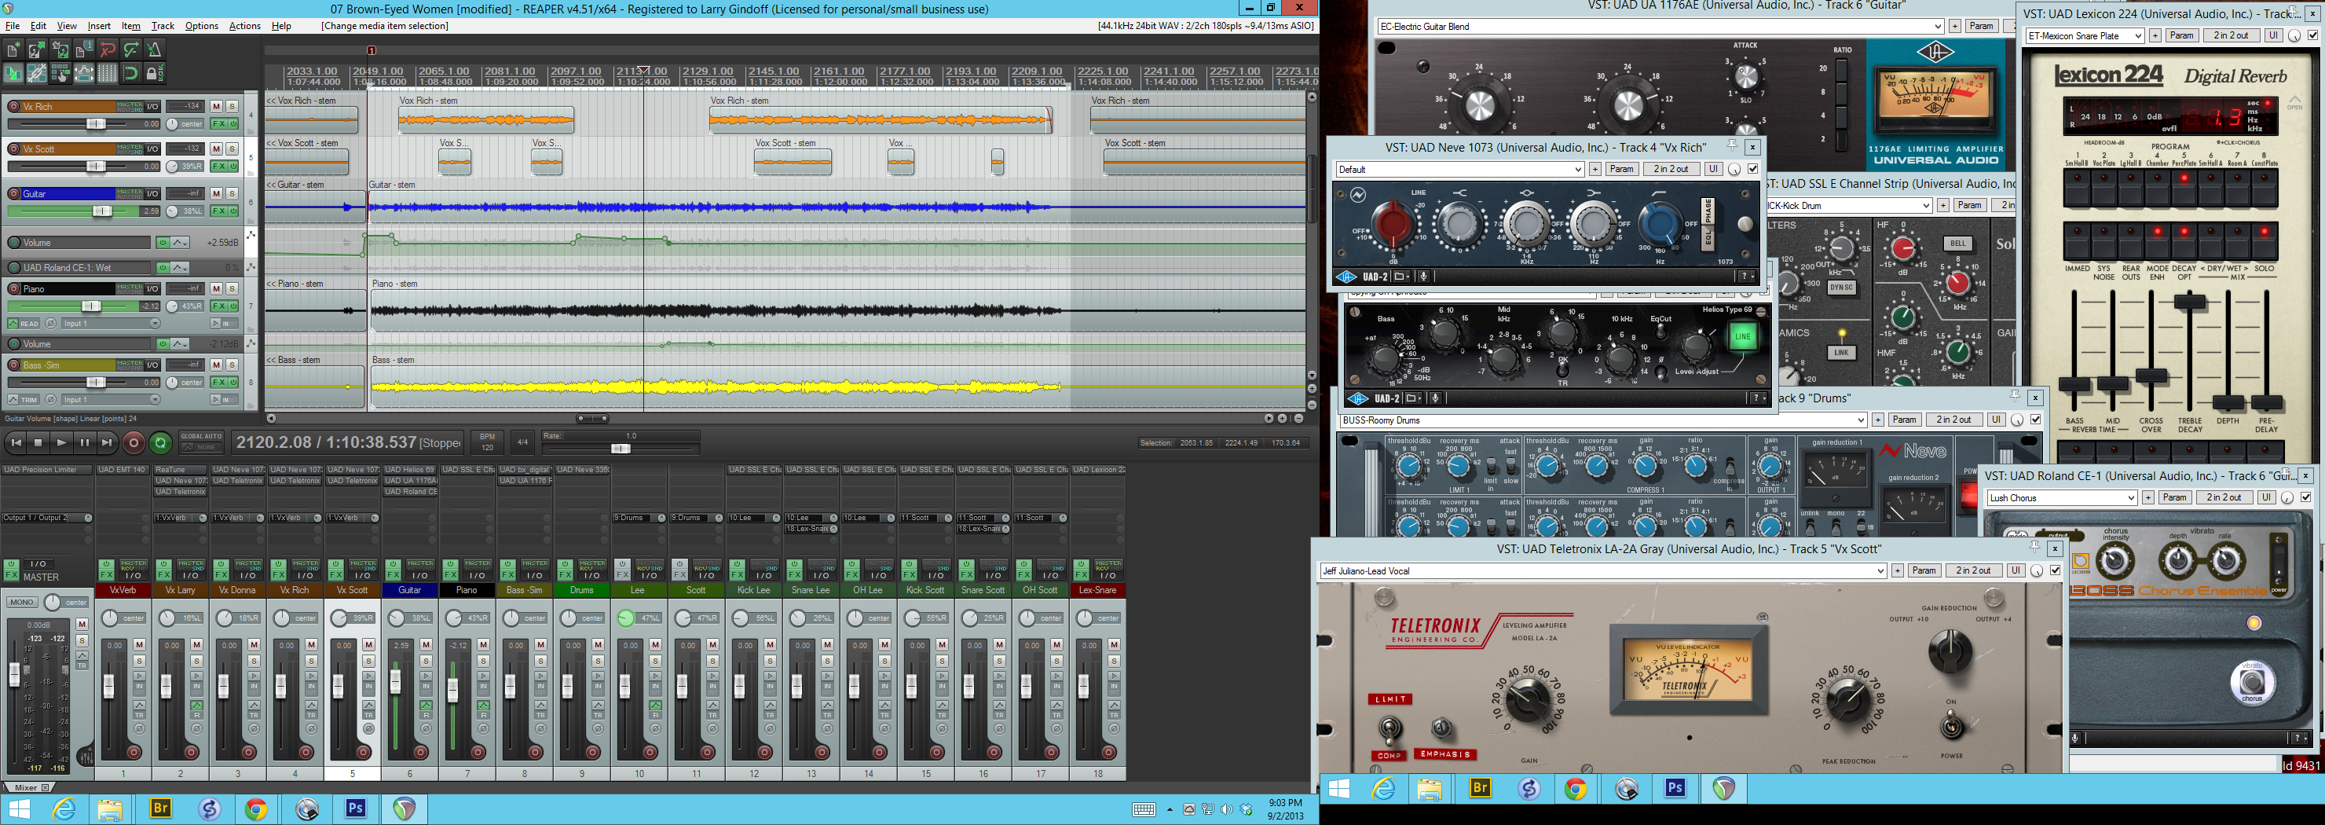
Task: Click the undo icon in toolbar
Action: coord(108,49)
